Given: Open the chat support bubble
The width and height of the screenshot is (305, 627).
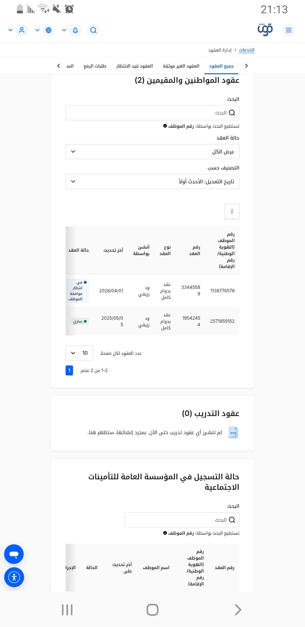Looking at the screenshot, I should 14,554.
